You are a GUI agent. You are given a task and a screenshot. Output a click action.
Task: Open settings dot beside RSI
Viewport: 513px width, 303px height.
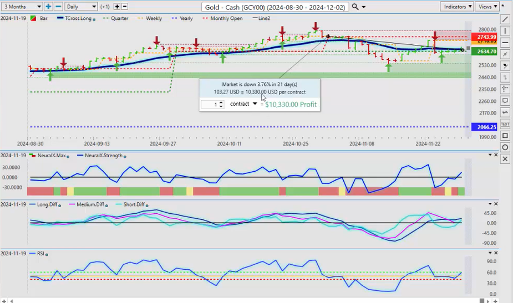pos(47,255)
